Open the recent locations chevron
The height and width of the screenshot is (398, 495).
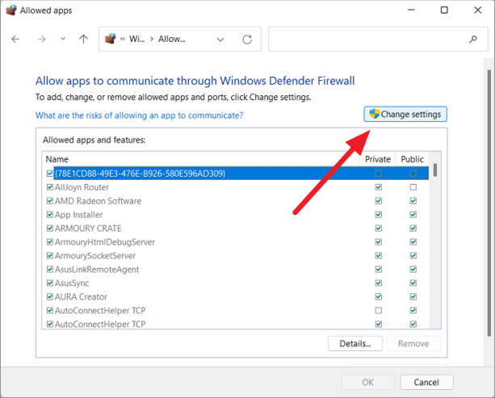pos(63,40)
